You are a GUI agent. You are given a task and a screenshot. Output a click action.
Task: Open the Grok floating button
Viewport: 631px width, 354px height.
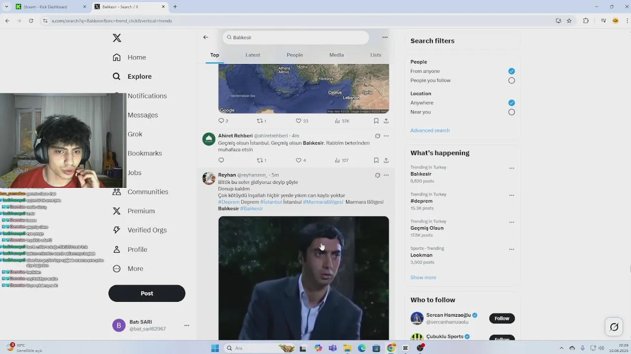(614, 327)
